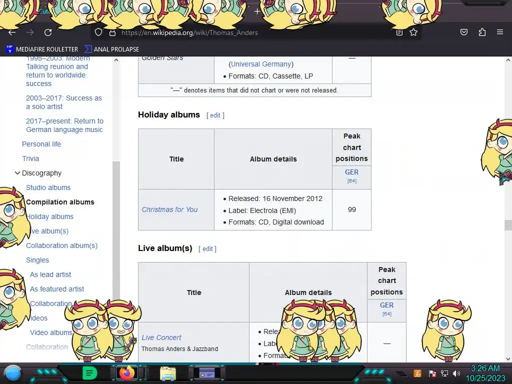Open the tracking protection shield icon
This screenshot has height=384, width=512.
coord(98,32)
